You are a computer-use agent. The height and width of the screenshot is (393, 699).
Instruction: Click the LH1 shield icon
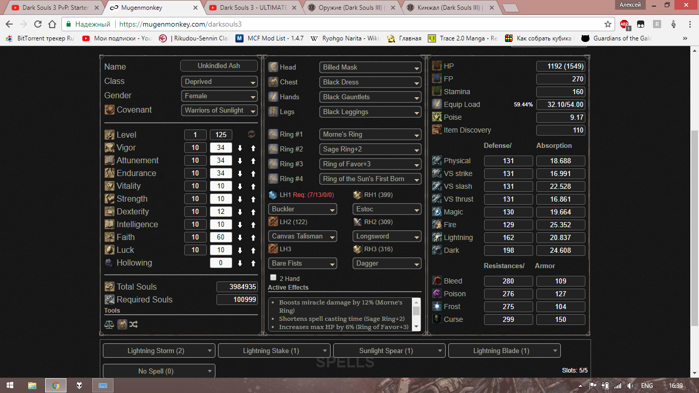click(x=273, y=195)
